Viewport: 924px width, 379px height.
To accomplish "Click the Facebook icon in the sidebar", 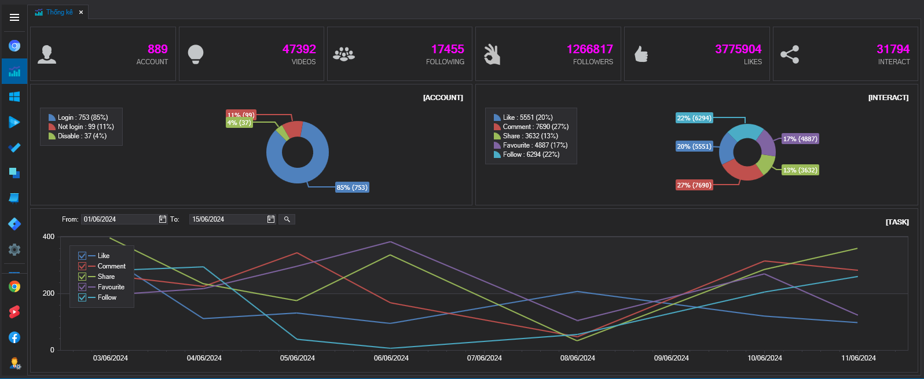I will click(14, 337).
